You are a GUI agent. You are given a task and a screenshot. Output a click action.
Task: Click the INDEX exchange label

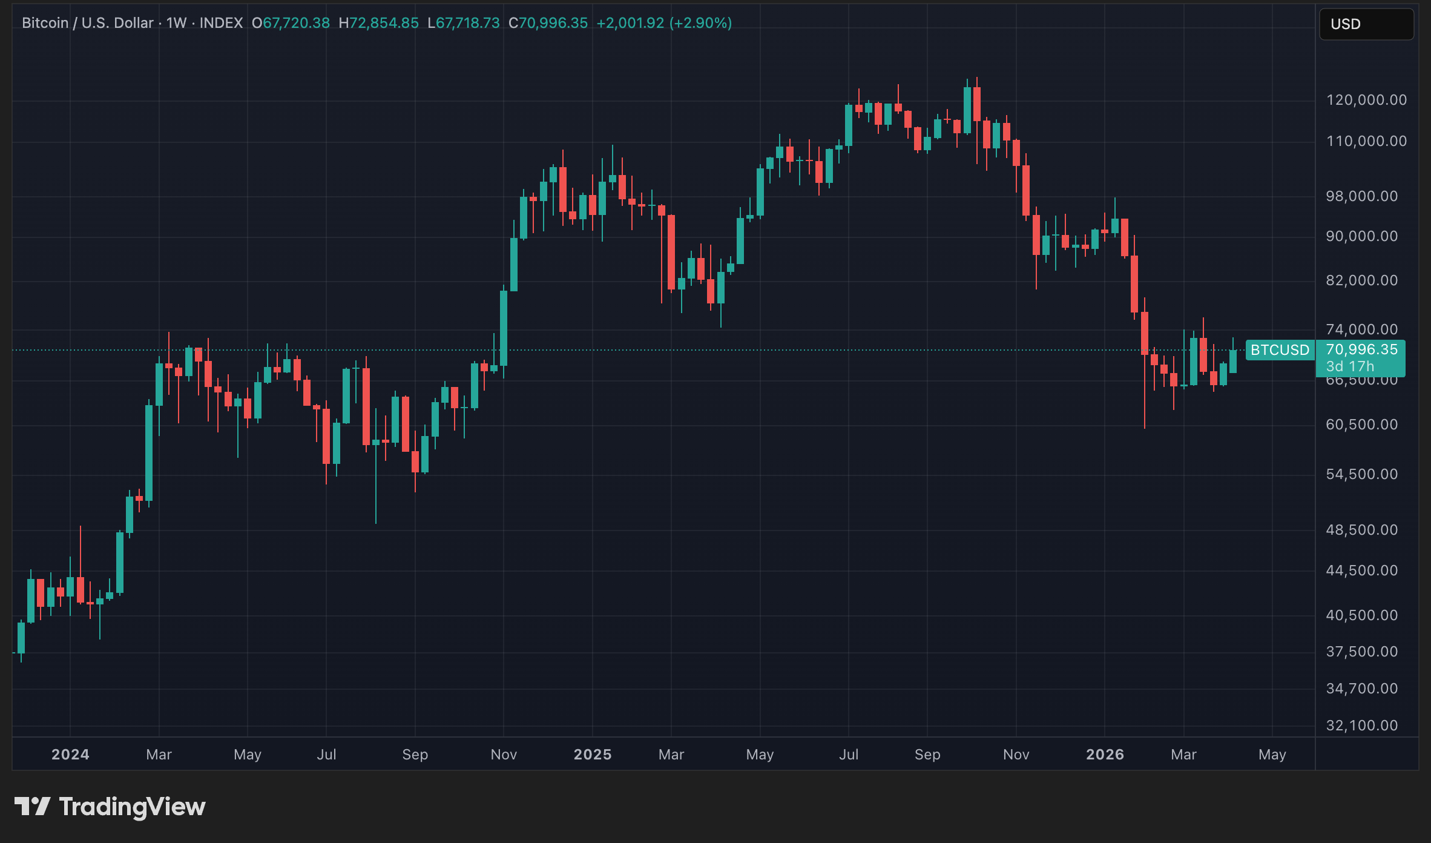pyautogui.click(x=225, y=22)
